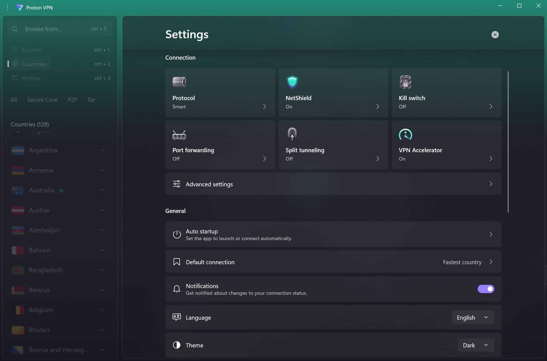Screen dimensions: 547x361
Task: Click the Protocol binary cylinder icon
Action: tap(179, 82)
